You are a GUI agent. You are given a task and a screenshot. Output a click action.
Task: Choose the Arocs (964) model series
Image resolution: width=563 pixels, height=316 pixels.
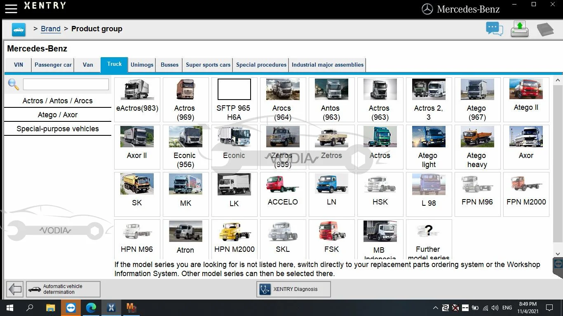pos(283,100)
